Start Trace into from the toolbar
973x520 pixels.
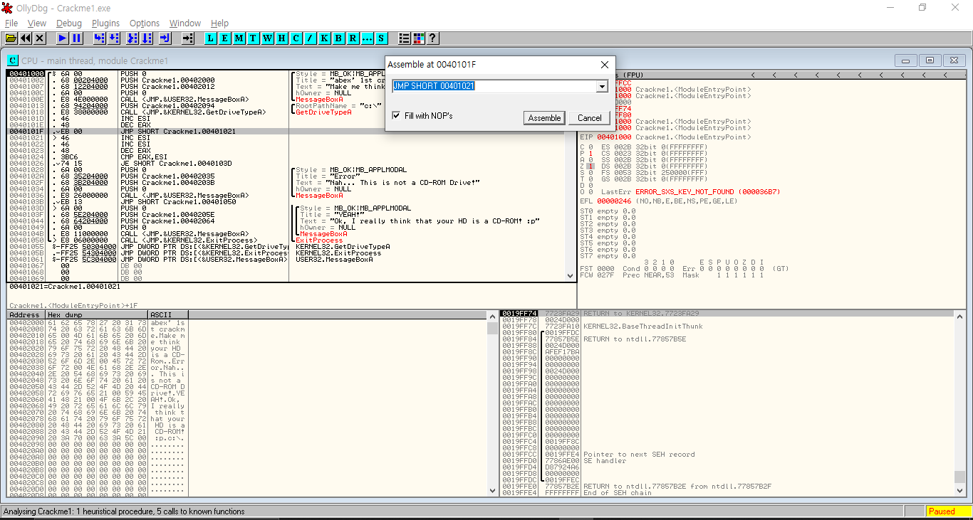coord(132,38)
